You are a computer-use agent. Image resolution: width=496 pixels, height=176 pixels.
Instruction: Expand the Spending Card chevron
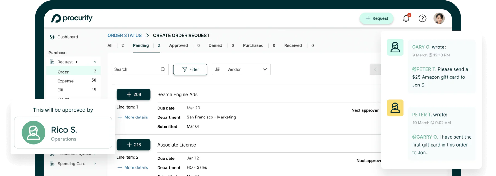click(x=95, y=164)
